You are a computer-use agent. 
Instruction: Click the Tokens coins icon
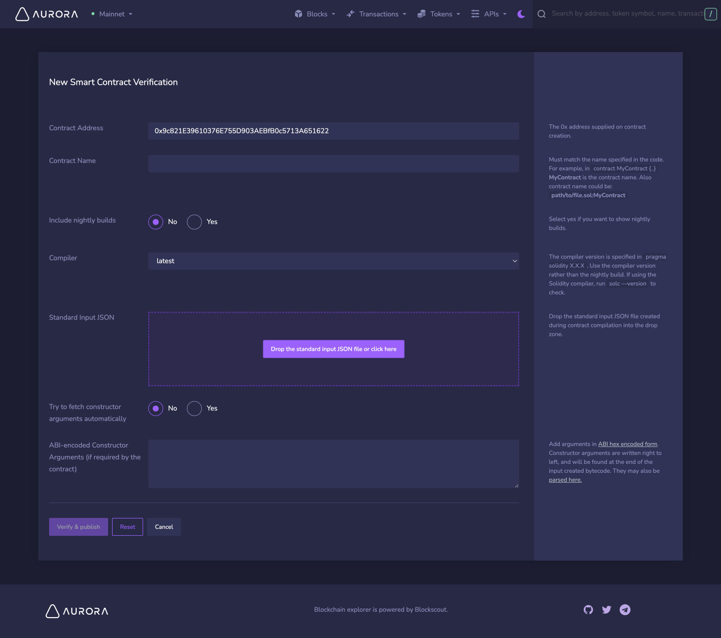point(421,14)
